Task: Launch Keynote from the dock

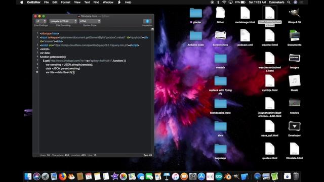Action: pyautogui.click(x=167, y=176)
